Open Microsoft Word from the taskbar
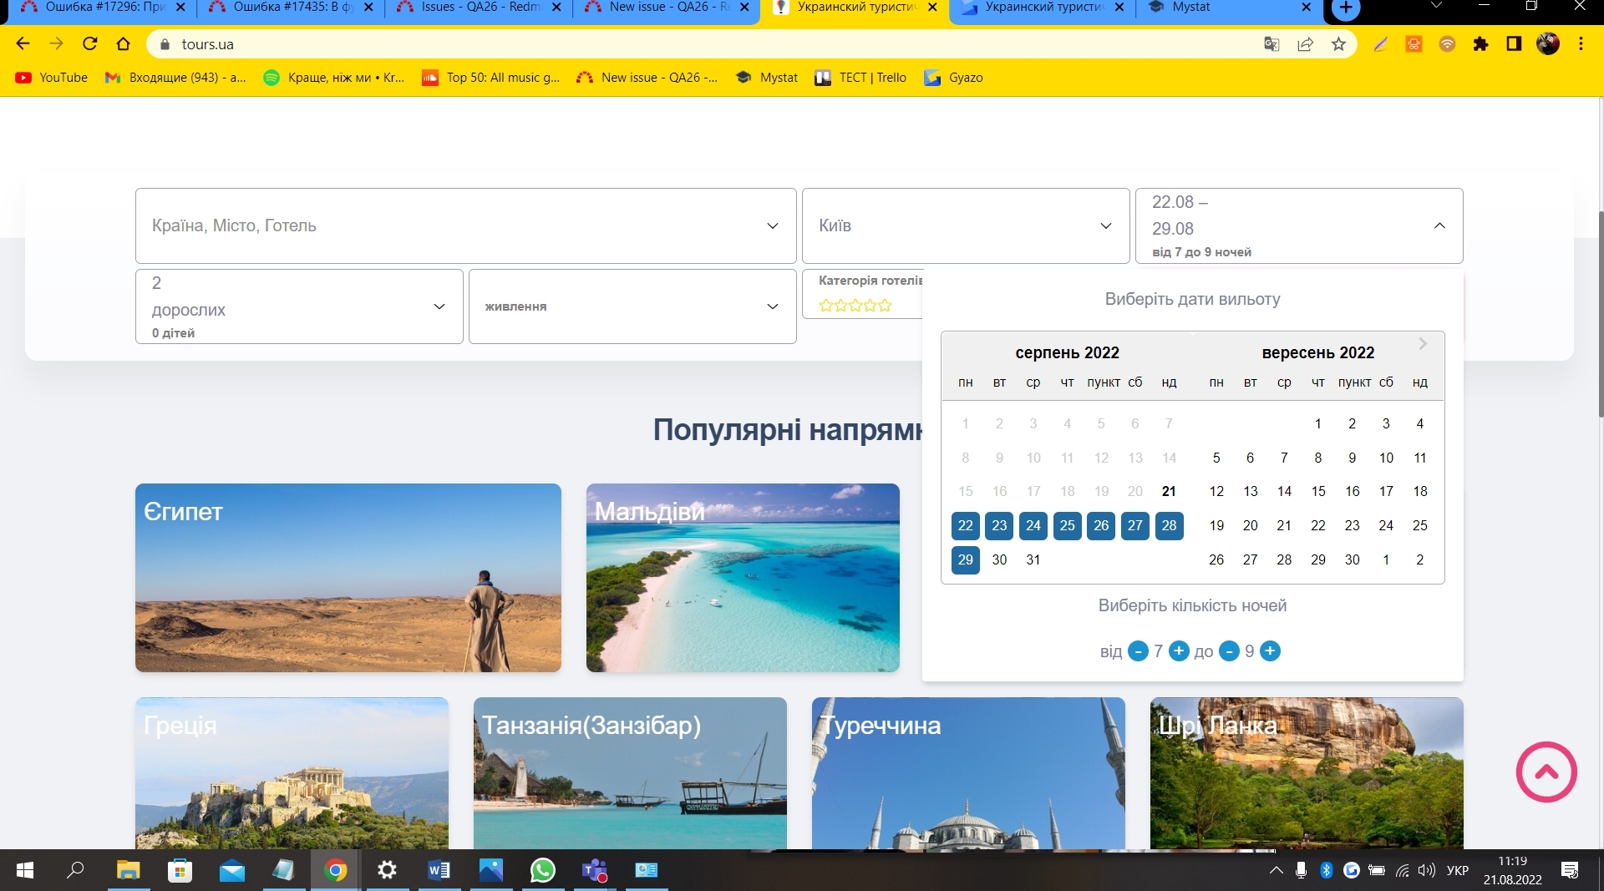Image resolution: width=1604 pixels, height=891 pixels. (439, 871)
